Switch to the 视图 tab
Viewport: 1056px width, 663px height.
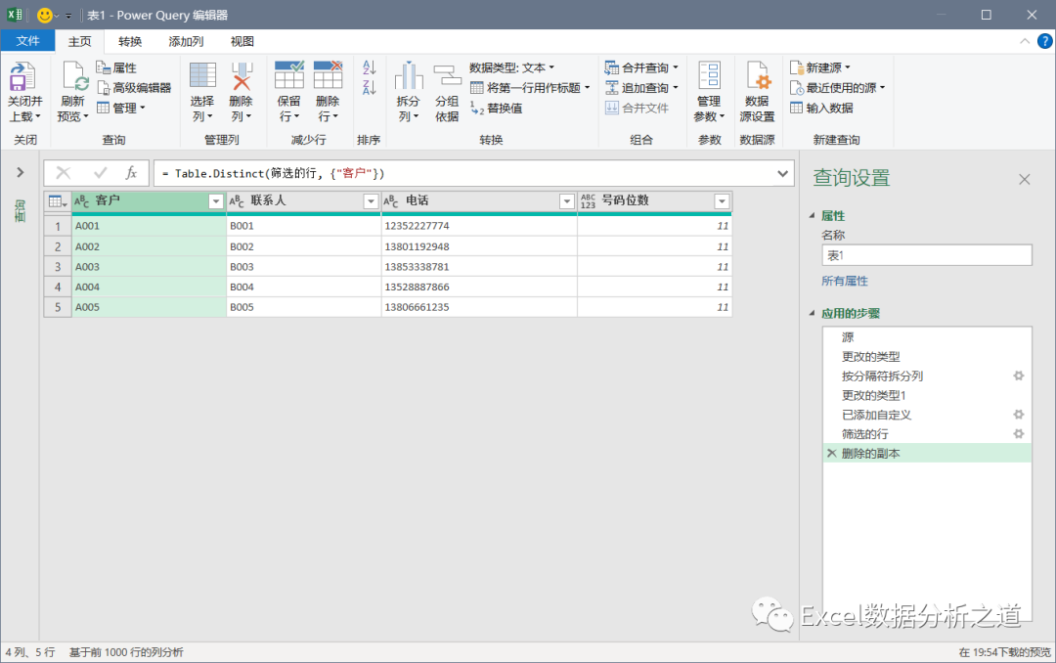[242, 42]
